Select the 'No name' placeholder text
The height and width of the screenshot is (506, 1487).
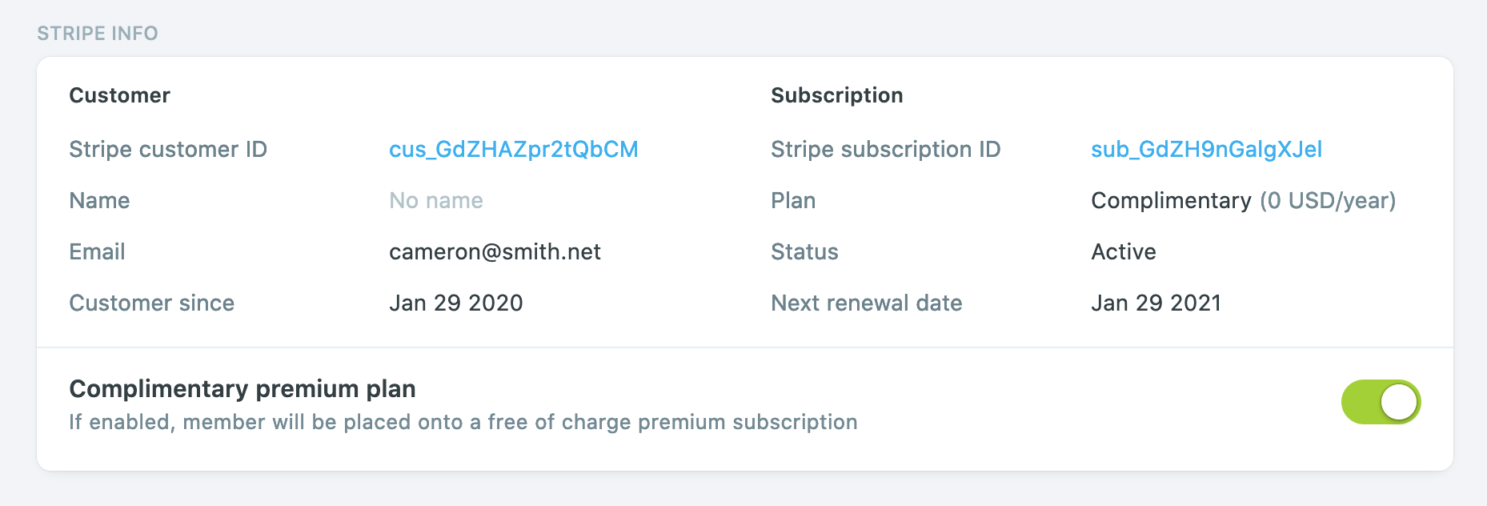click(436, 201)
